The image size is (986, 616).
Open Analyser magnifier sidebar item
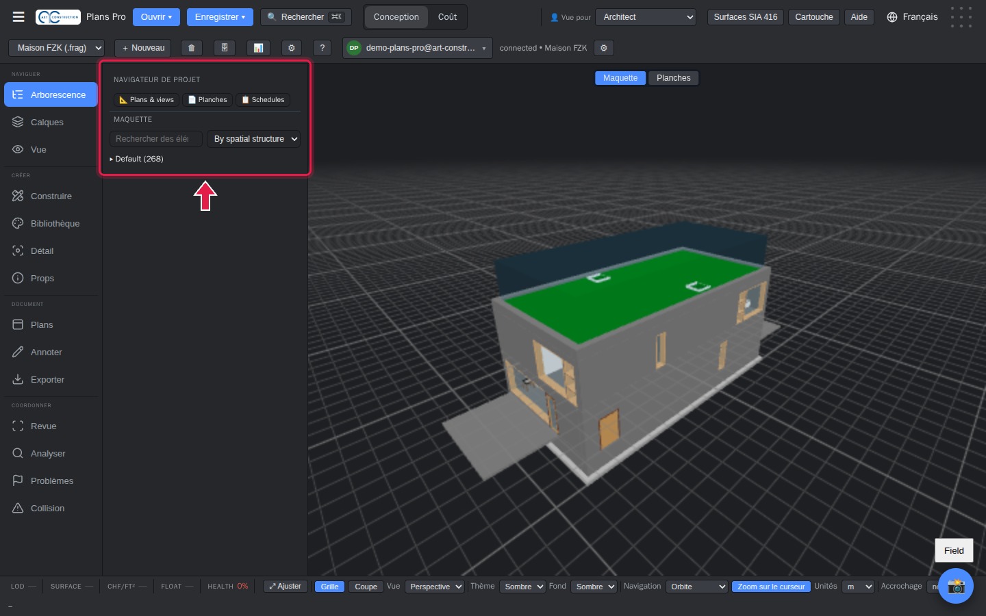51,454
